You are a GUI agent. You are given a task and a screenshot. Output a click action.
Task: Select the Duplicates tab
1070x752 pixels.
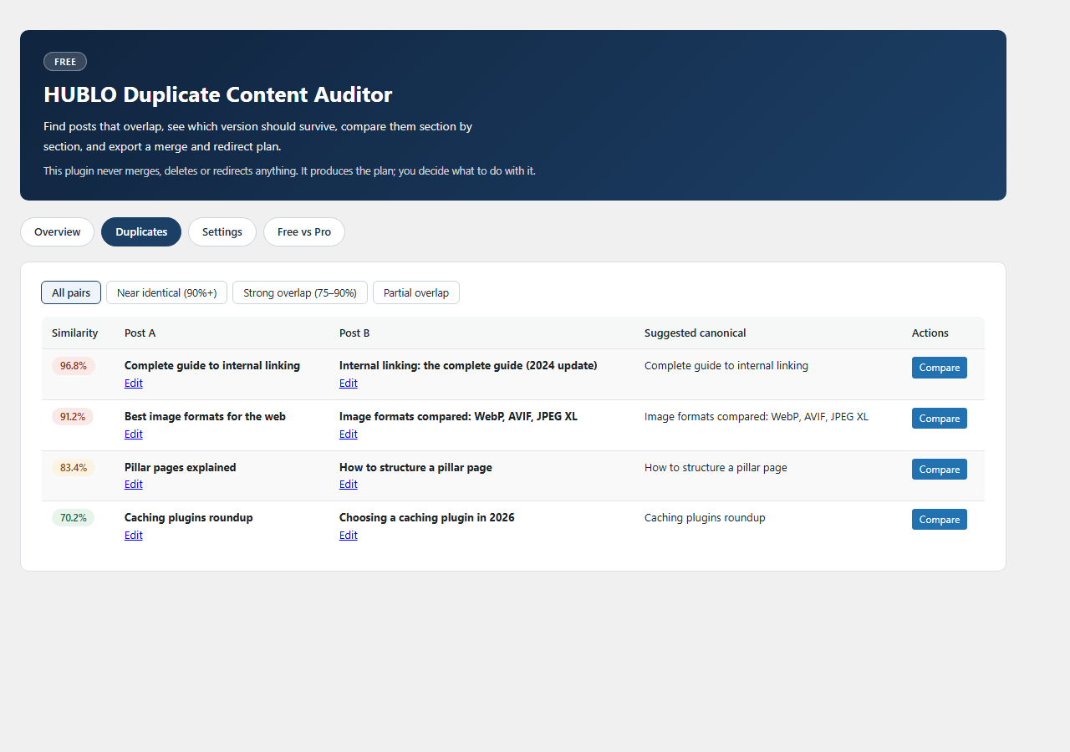[141, 232]
